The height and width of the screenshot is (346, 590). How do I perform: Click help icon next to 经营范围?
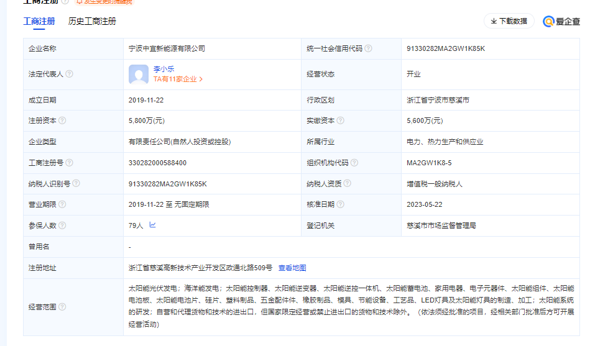pos(62,307)
